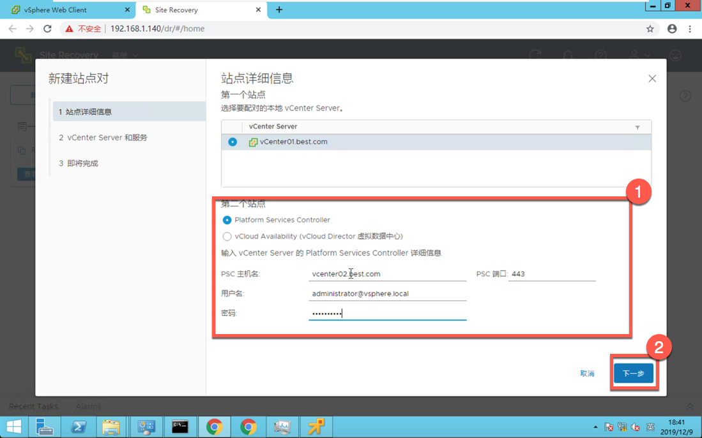Click the browser forward arrow
The width and height of the screenshot is (702, 438).
pos(29,29)
